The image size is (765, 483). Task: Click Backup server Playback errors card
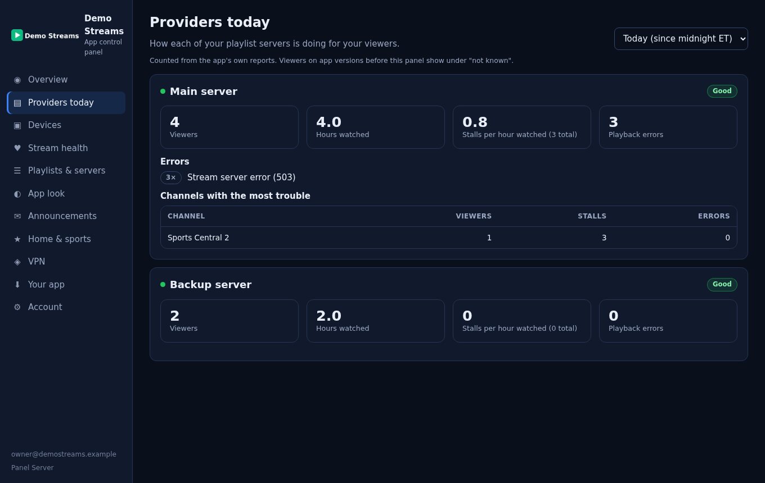point(668,321)
